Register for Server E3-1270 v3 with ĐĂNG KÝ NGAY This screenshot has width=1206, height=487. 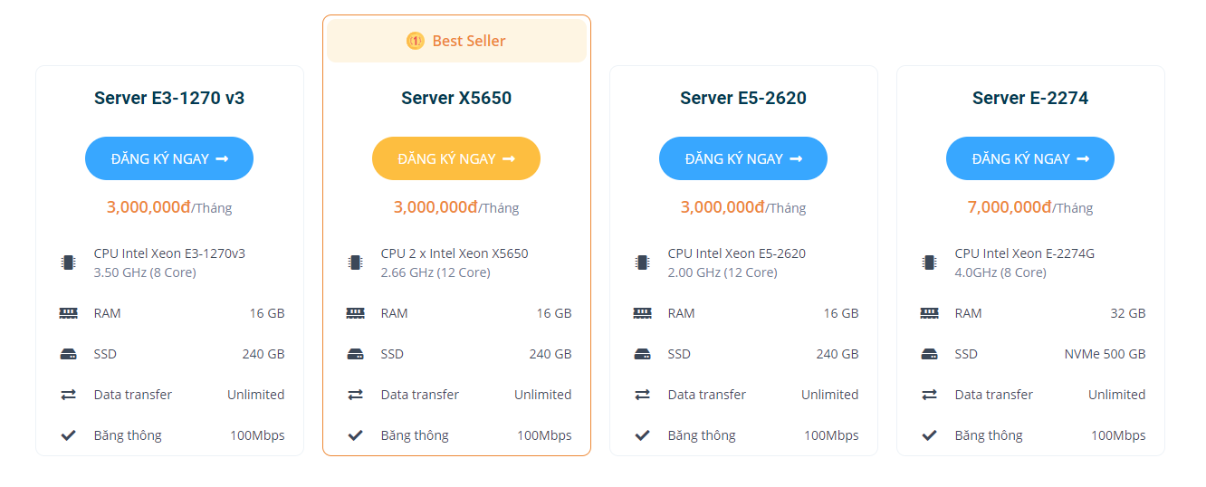169,158
